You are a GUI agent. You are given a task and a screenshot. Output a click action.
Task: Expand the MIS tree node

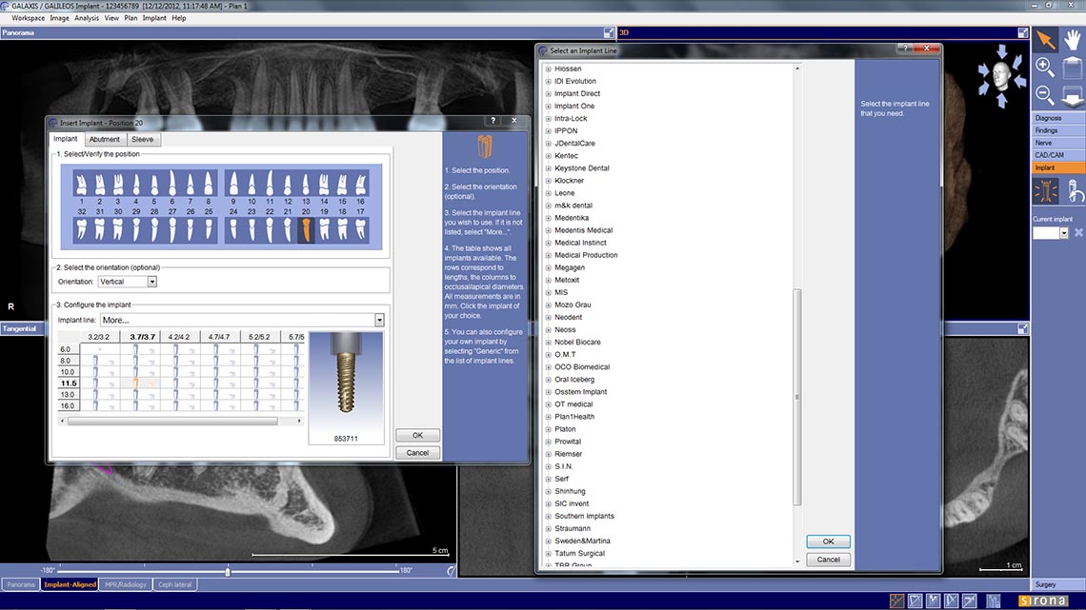pyautogui.click(x=549, y=292)
